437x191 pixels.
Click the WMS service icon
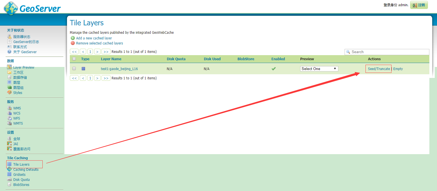click(9, 108)
